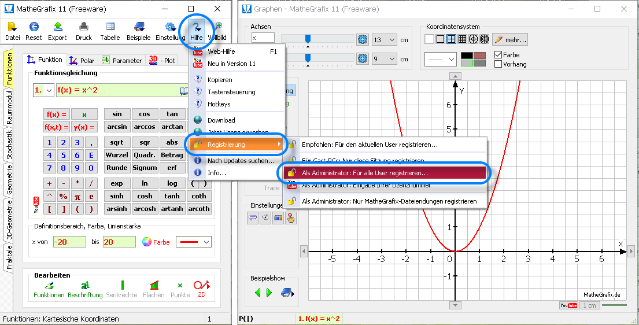Select Als Administrator: Für alle User registrieren
This screenshot has height=325, width=639.
tap(385, 173)
